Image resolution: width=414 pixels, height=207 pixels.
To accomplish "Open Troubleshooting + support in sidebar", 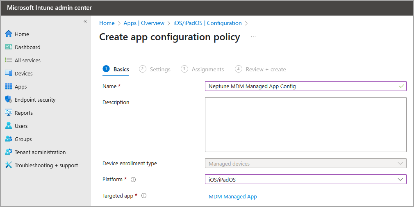I will click(46, 165).
